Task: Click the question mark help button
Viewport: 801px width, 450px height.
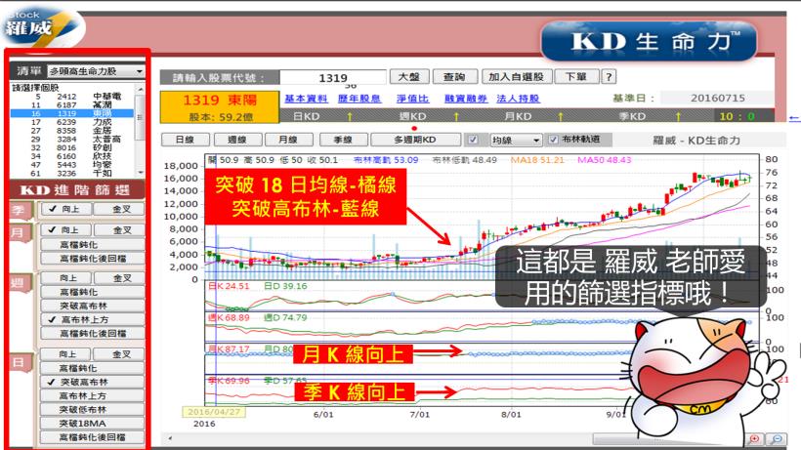Action: [x=609, y=76]
